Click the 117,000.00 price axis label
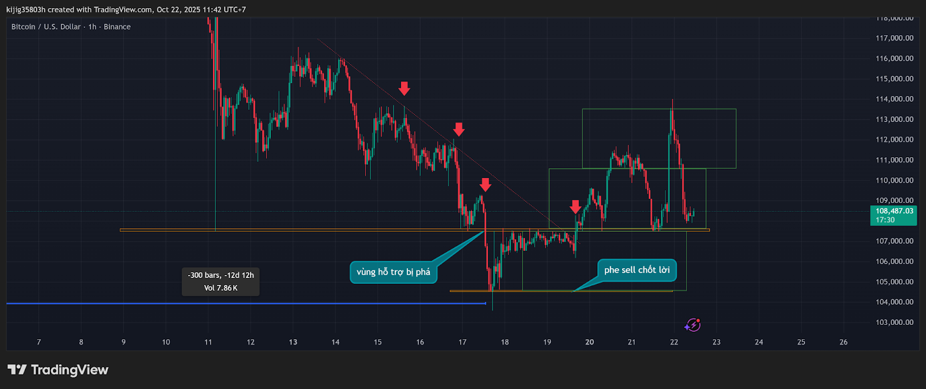Image resolution: width=926 pixels, height=389 pixels. click(894, 38)
